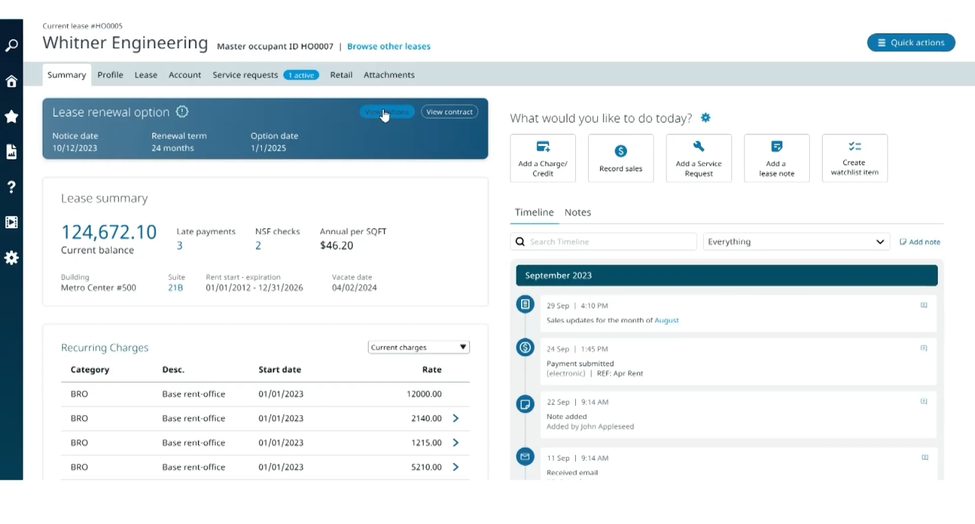Open favorites star icon in sidebar
The width and height of the screenshot is (975, 524).
click(x=12, y=116)
